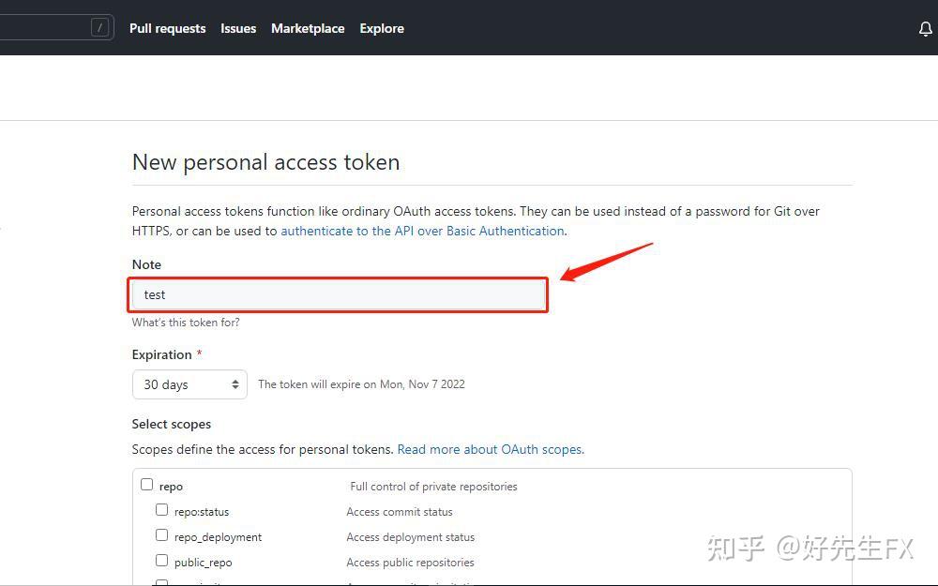Open Marketplace from the navigation bar
This screenshot has width=938, height=586.
(x=308, y=28)
